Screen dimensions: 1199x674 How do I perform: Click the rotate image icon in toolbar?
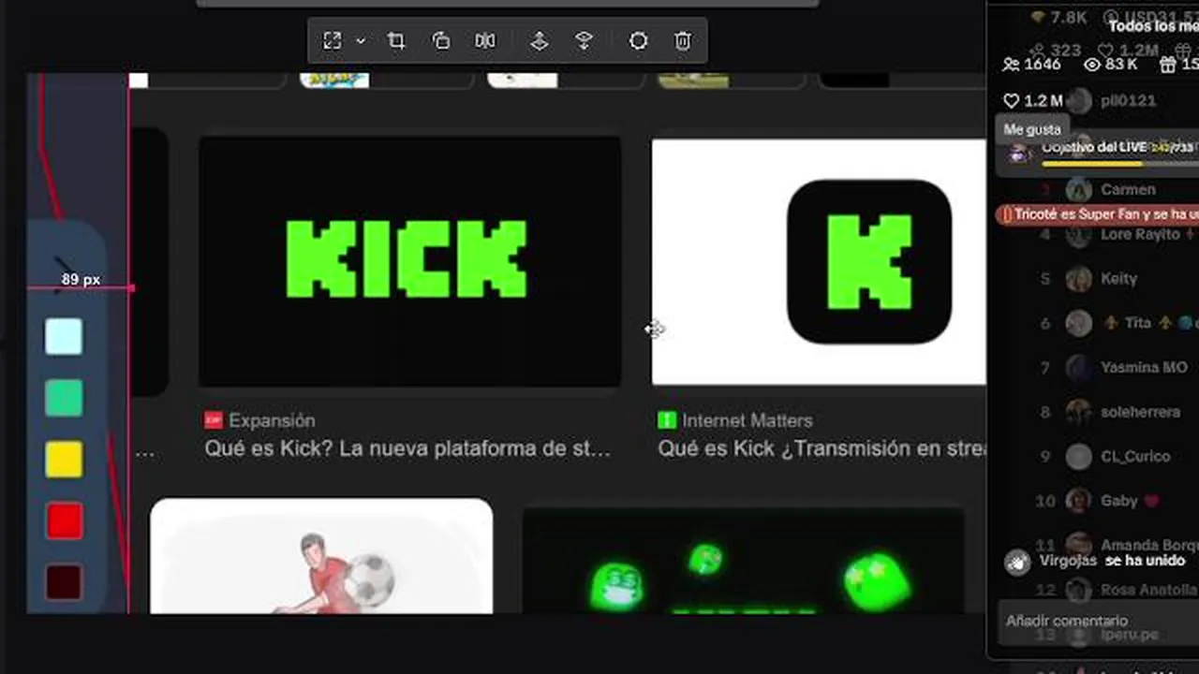(441, 41)
